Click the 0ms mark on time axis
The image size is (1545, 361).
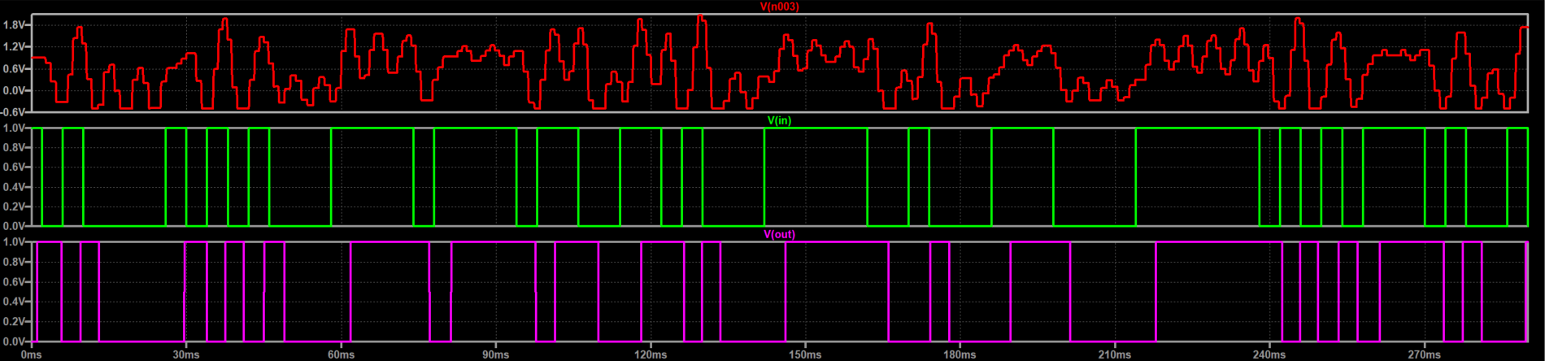31,355
